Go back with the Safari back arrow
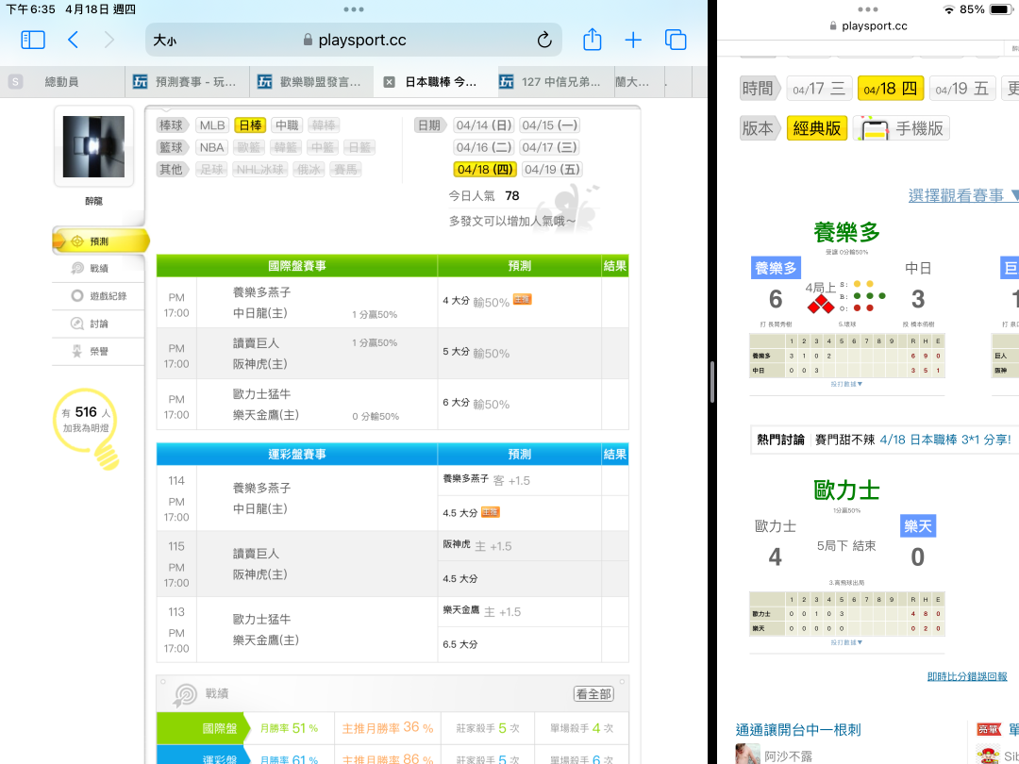The width and height of the screenshot is (1019, 764). click(73, 41)
